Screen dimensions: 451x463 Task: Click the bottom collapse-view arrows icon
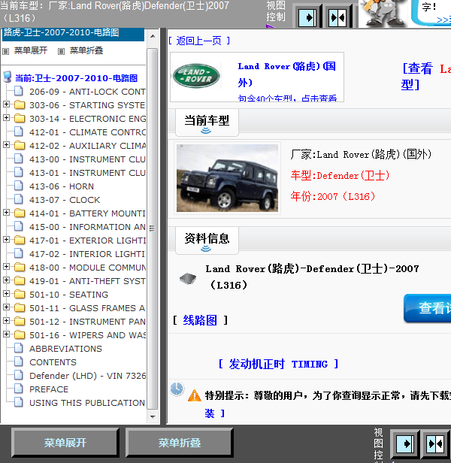436,443
